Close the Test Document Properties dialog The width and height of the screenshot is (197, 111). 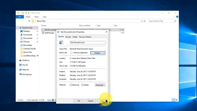tap(107, 32)
